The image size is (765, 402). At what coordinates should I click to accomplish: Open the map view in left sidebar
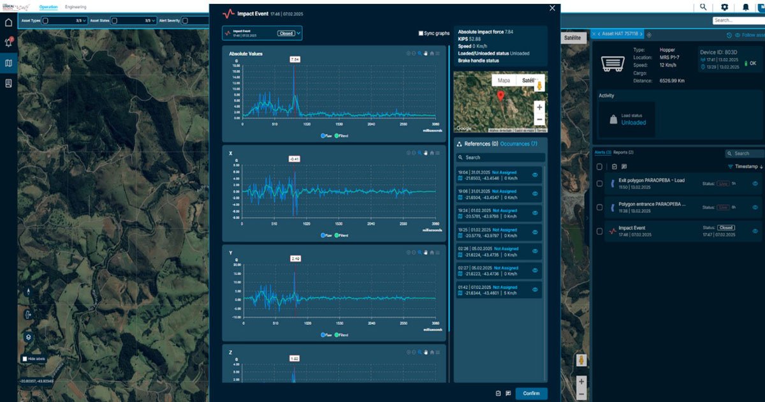9,63
